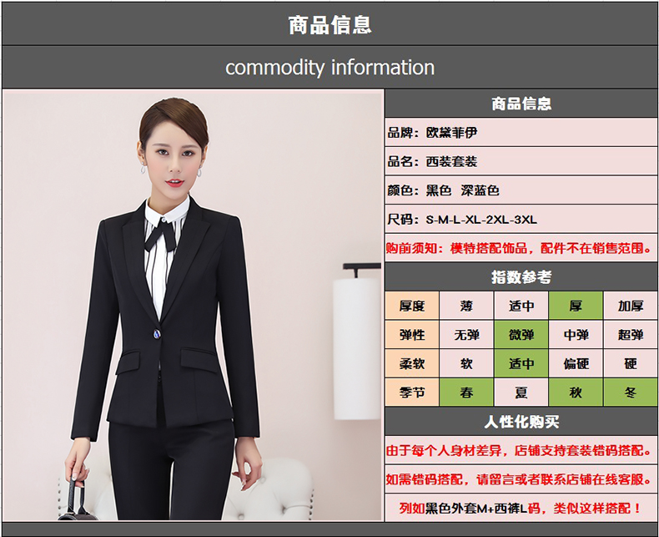Image resolution: width=659 pixels, height=537 pixels.
Task: Select the 薄 thickness option
Action: pyautogui.click(x=466, y=306)
